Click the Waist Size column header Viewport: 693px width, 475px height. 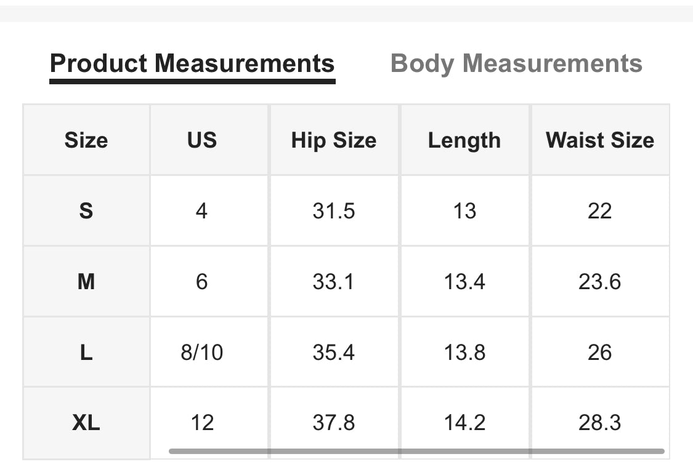tap(600, 140)
